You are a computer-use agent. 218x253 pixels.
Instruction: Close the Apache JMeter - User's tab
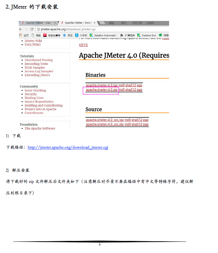(x=55, y=23)
